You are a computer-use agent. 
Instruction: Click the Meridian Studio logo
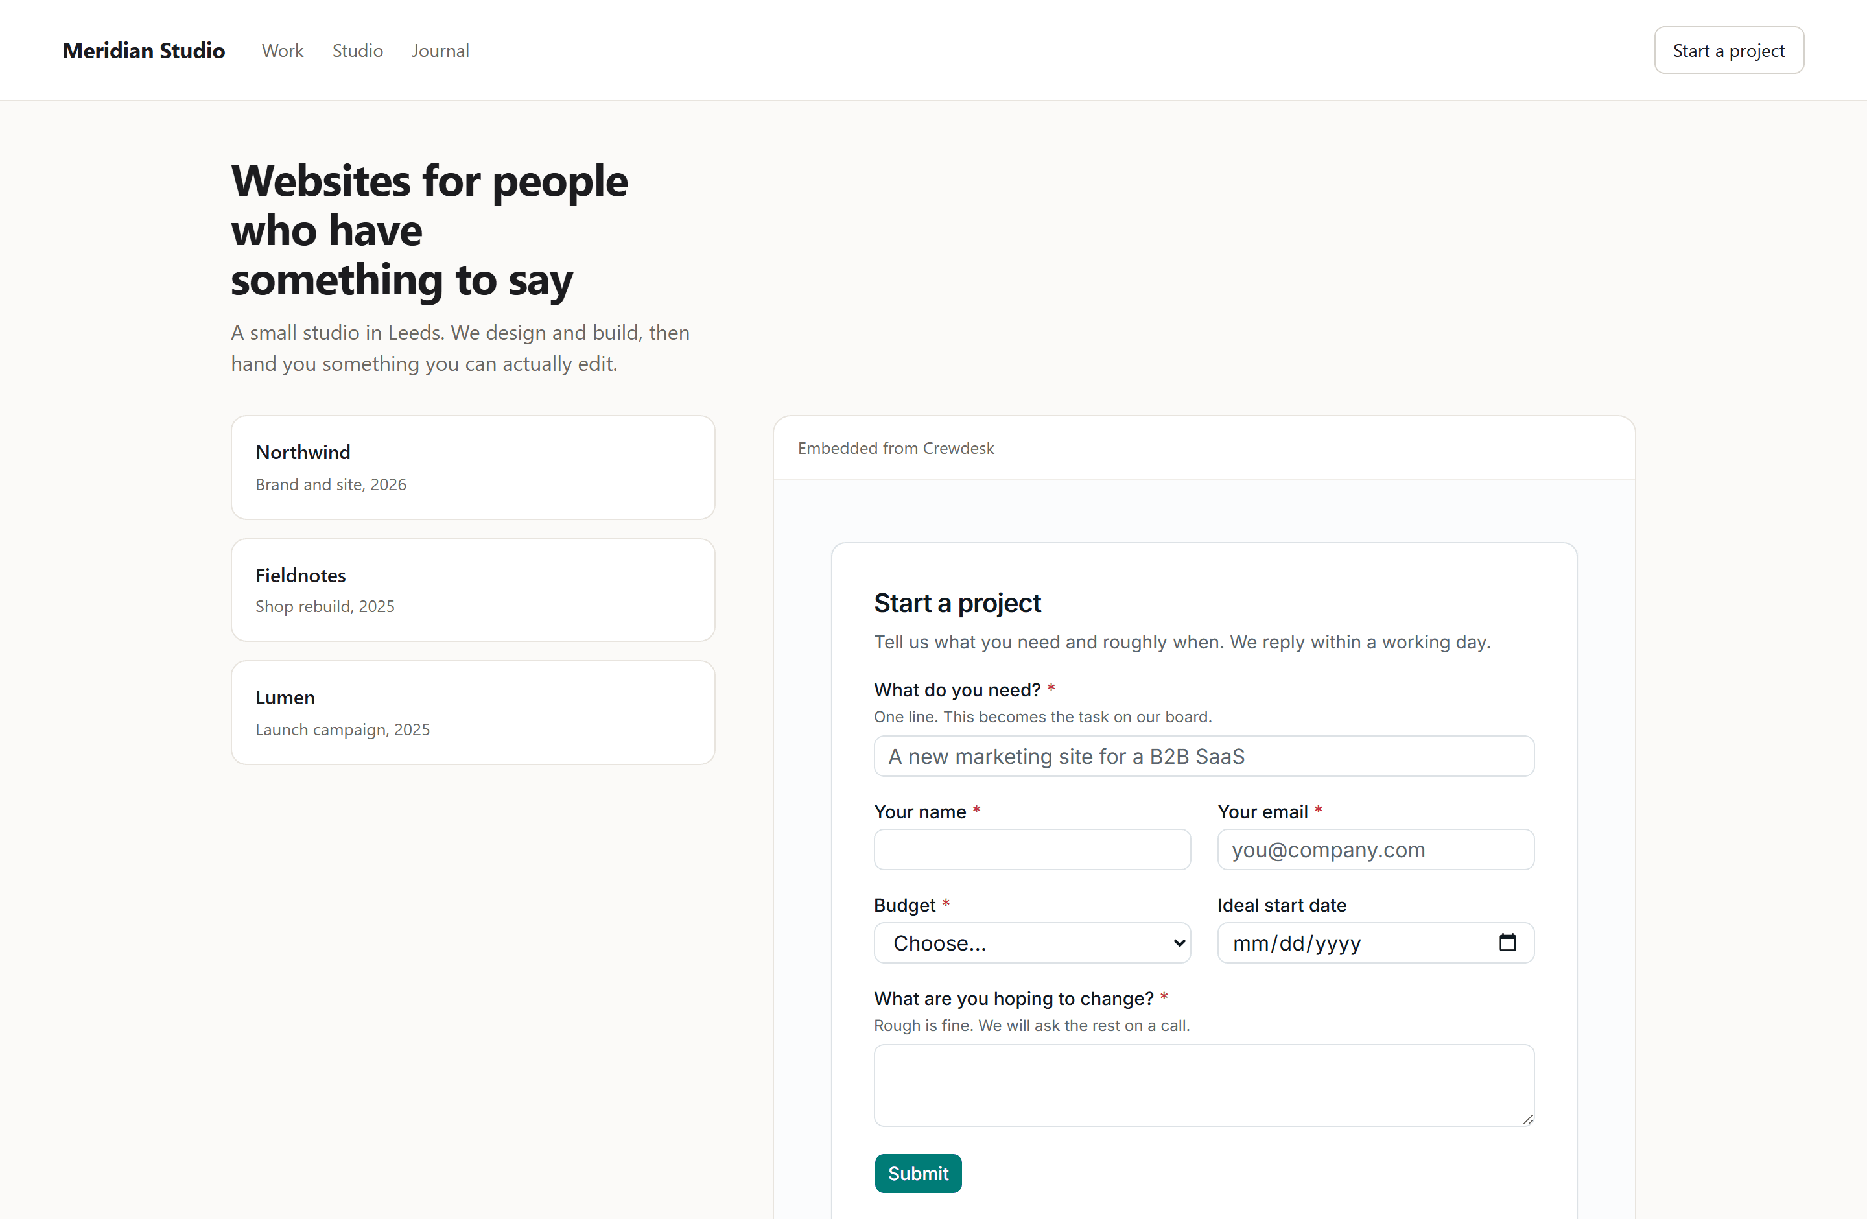(143, 51)
